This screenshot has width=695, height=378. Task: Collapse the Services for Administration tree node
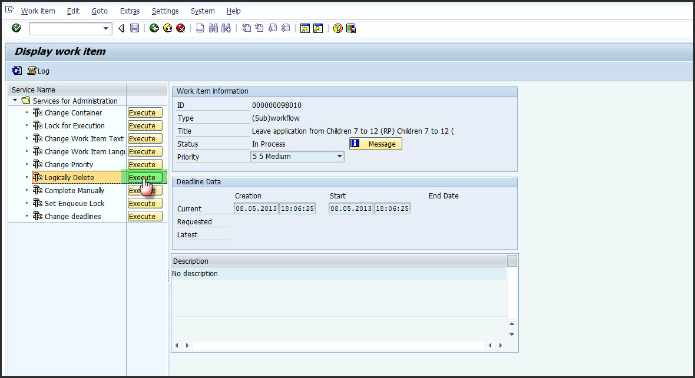tap(15, 101)
